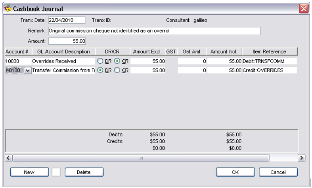Click the horizontal scrollbar right arrow
Screen dimensions: 312x188
pos(301,158)
